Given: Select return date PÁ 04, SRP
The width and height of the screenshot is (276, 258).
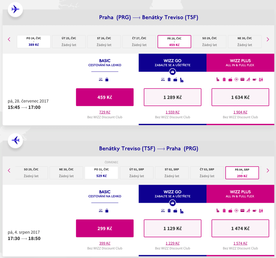Looking at the screenshot, I should (x=242, y=173).
